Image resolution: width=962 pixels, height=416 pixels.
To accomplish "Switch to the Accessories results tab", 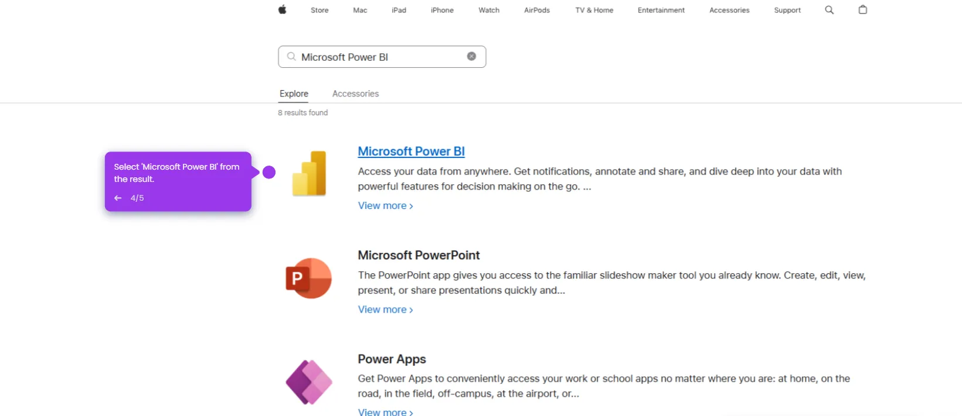I will pyautogui.click(x=355, y=94).
